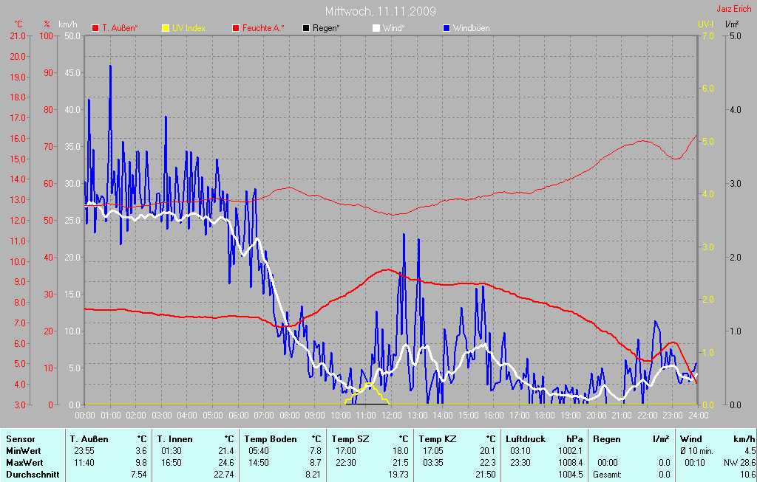Screen dimensions: 757x482
Task: Click the white Wind legend square
Action: (x=376, y=28)
